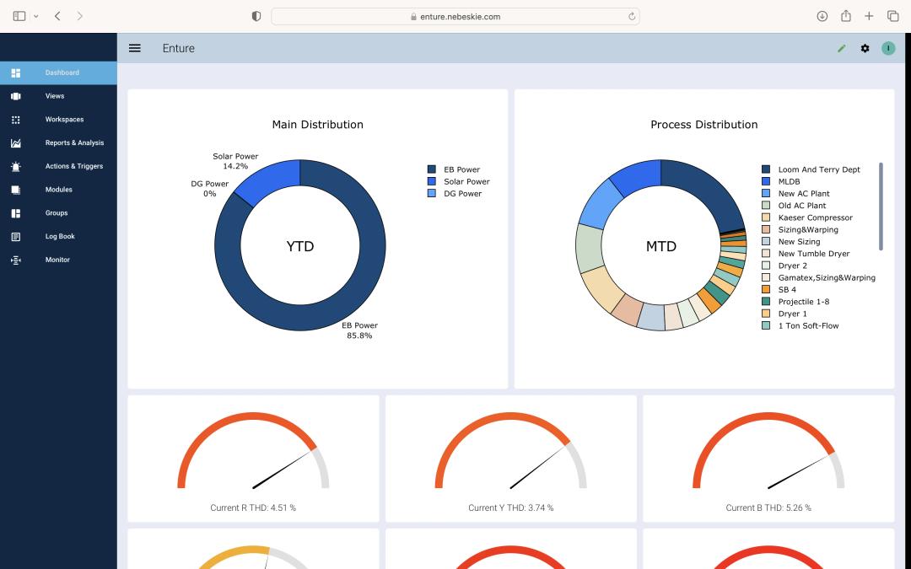Click the Process Distribution chart title

(x=704, y=125)
